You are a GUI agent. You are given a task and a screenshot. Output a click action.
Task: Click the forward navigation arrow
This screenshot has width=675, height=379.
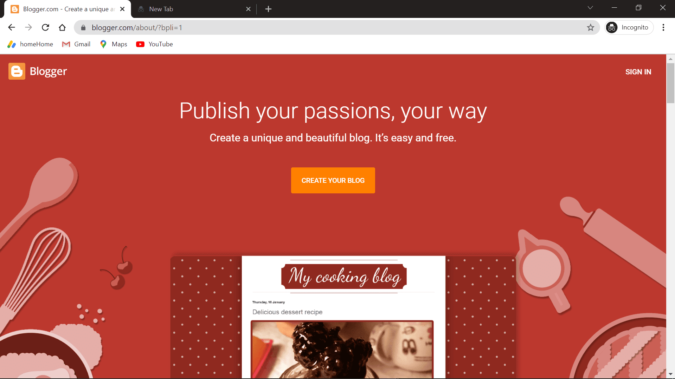[x=28, y=27]
